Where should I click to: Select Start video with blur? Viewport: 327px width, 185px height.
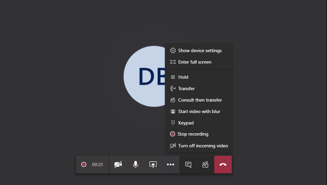[x=199, y=112]
